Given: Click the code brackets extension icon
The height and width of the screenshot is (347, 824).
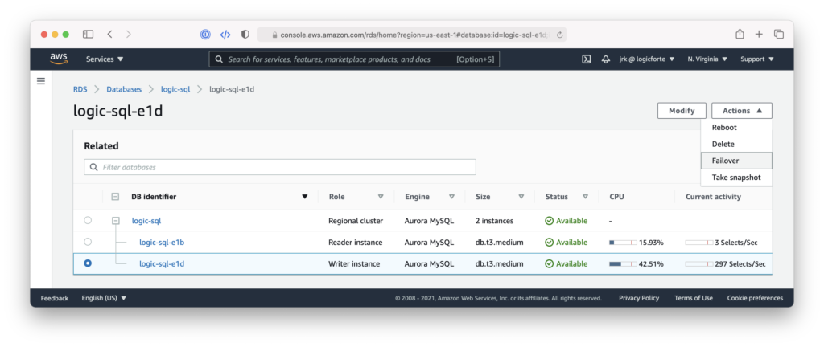Looking at the screenshot, I should [225, 35].
